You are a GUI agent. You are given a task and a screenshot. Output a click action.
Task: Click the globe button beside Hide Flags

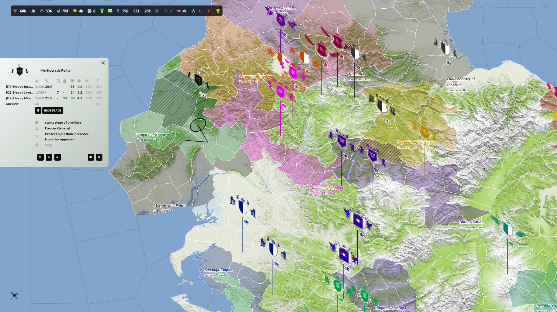point(38,110)
